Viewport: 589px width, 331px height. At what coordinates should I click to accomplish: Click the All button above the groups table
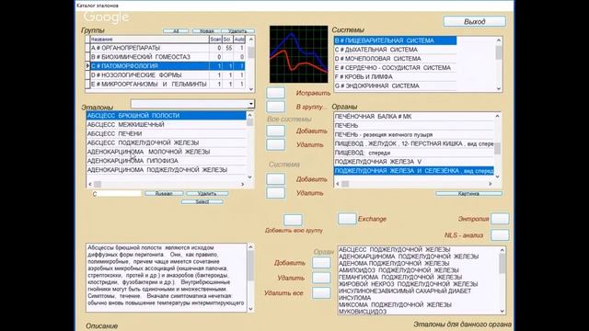[176, 31]
